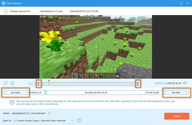Edit the output name with the pencil icon

click(49, 113)
